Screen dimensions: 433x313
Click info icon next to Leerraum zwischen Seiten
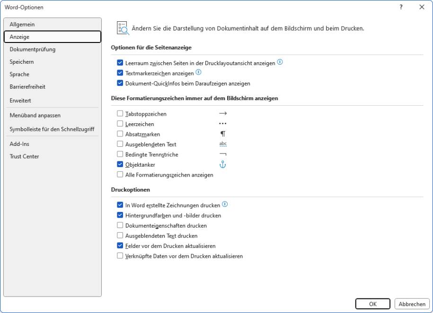(280, 62)
